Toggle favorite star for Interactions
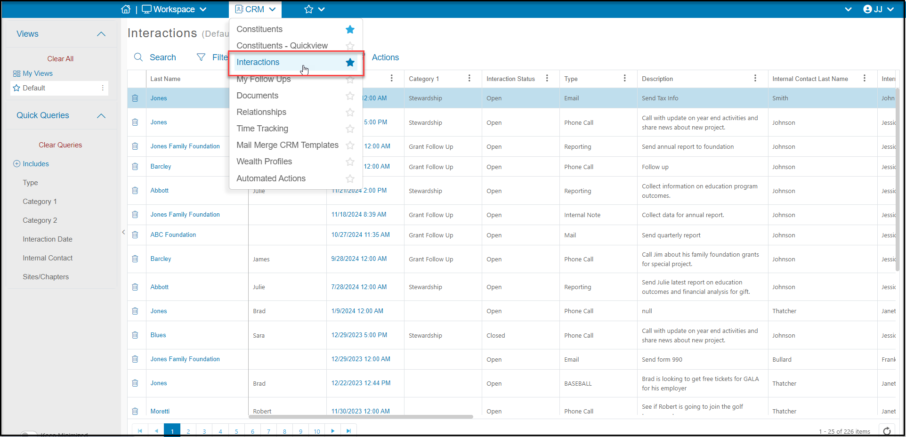This screenshot has height=437, width=906. [350, 62]
